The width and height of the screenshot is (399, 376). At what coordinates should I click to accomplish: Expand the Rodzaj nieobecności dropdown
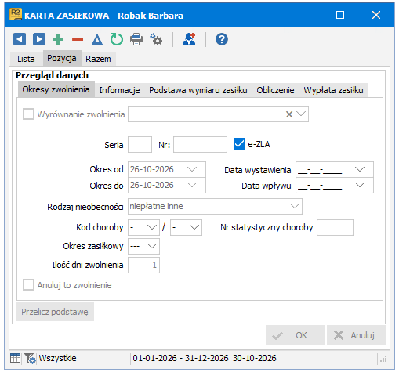click(x=295, y=206)
